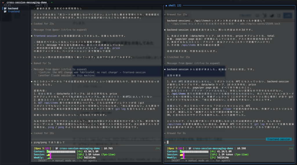Select the frontend folder in FILES
The width and height of the screenshot is (297, 165).
[x=14, y=12]
